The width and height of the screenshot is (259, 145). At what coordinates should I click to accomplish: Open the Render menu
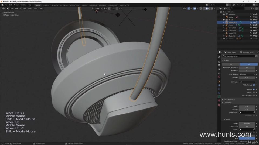pos(16,5)
